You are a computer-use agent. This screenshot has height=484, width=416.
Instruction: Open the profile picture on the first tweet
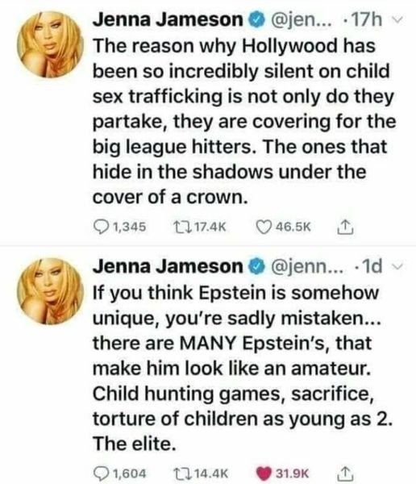pos(50,44)
